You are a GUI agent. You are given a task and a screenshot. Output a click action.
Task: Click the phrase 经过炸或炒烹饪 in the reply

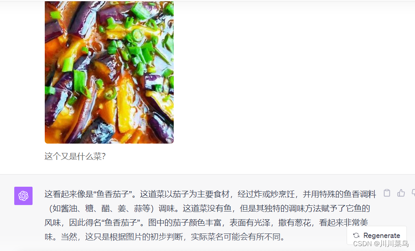[x=266, y=194]
